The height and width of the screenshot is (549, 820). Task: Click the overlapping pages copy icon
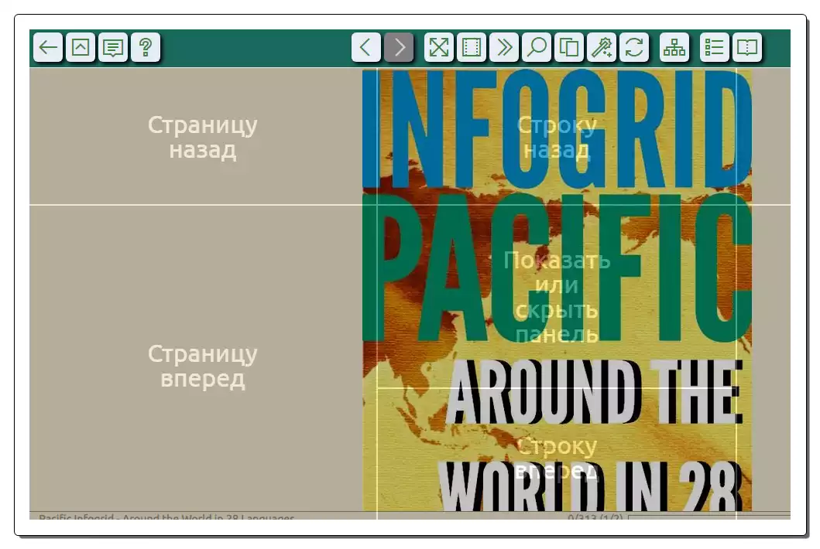coord(569,47)
